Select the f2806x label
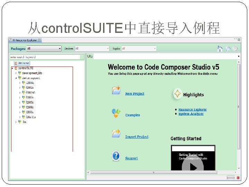The width and height of the screenshot is (249, 187). pyautogui.click(x=30, y=107)
